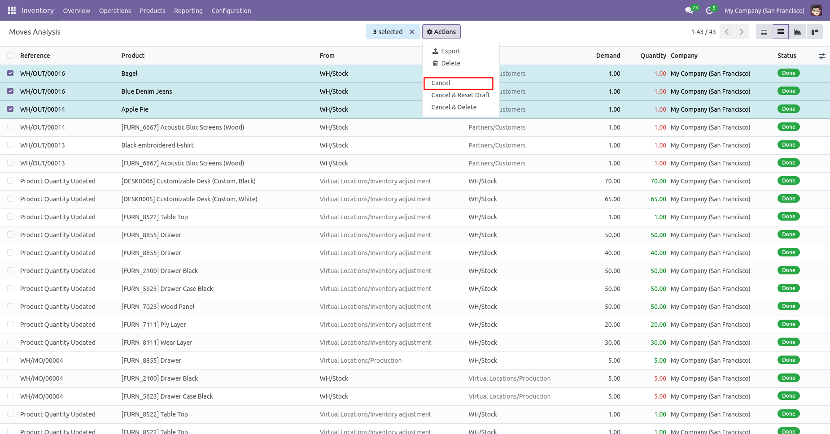Check the Customizable Desk (Custom, Black) row checkbox
The image size is (830, 434).
pyautogui.click(x=10, y=181)
